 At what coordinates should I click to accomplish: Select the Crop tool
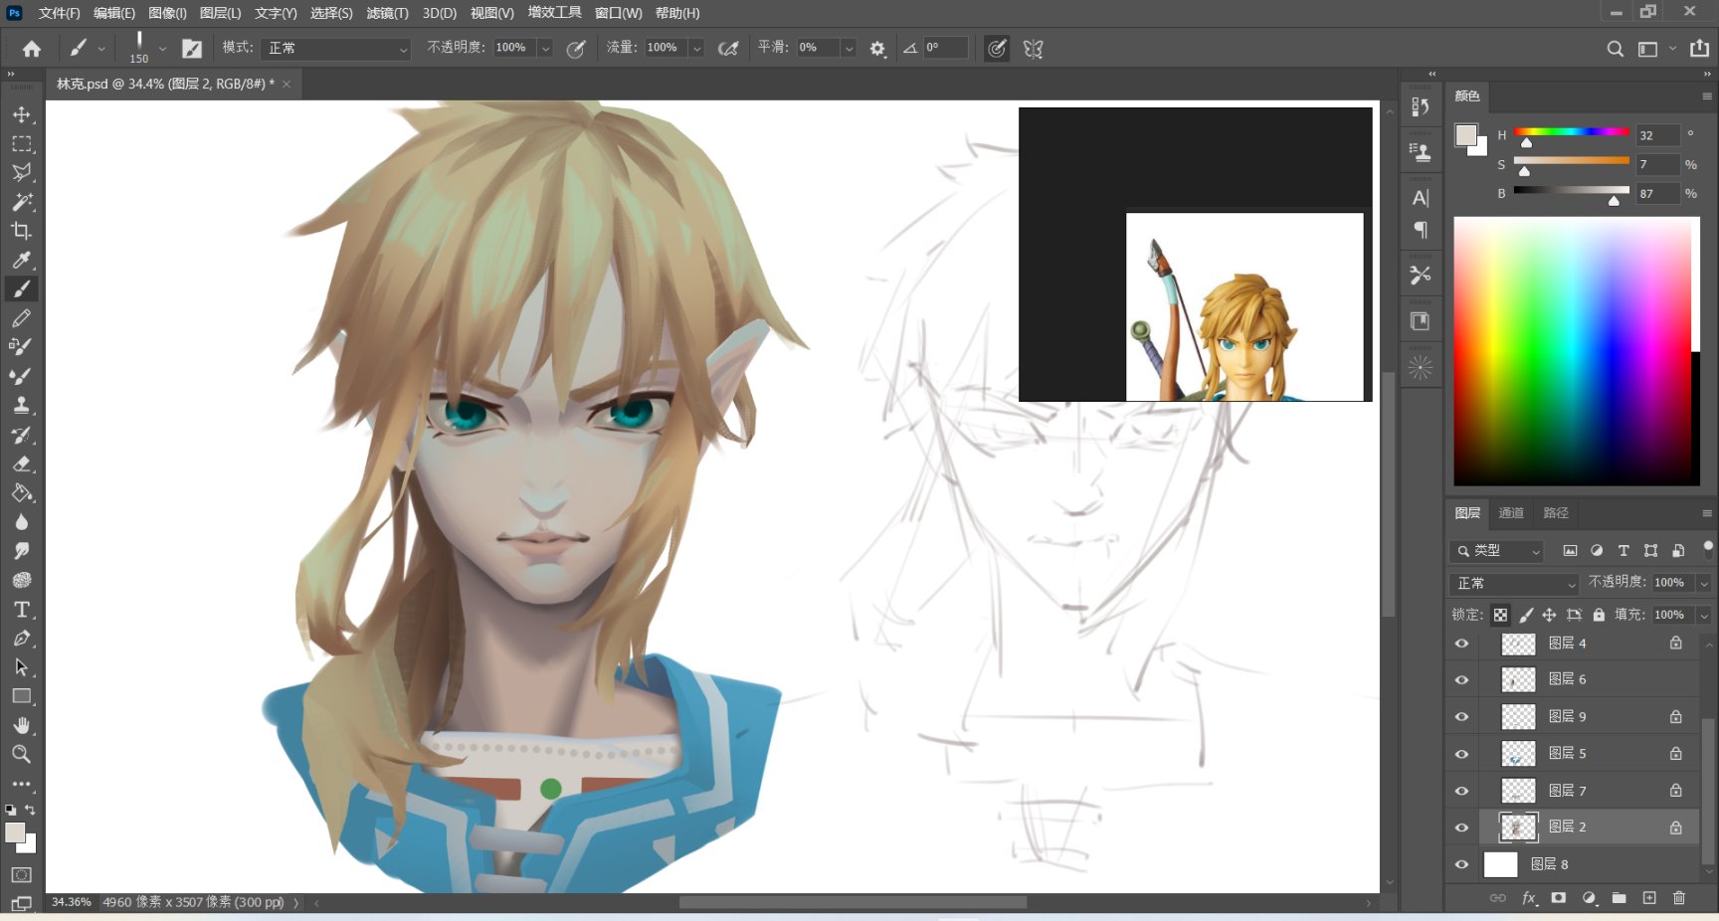click(21, 231)
